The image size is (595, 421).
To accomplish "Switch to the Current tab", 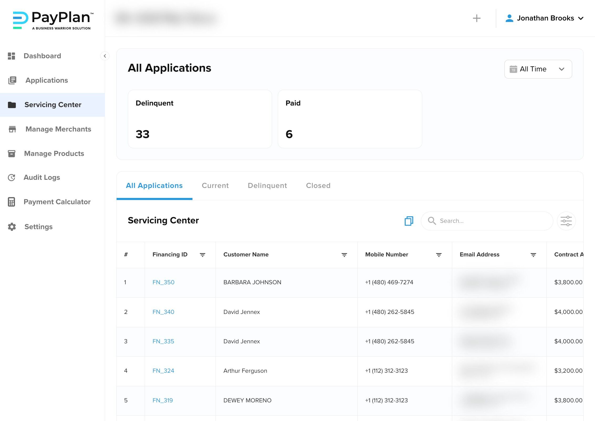I will click(x=215, y=186).
